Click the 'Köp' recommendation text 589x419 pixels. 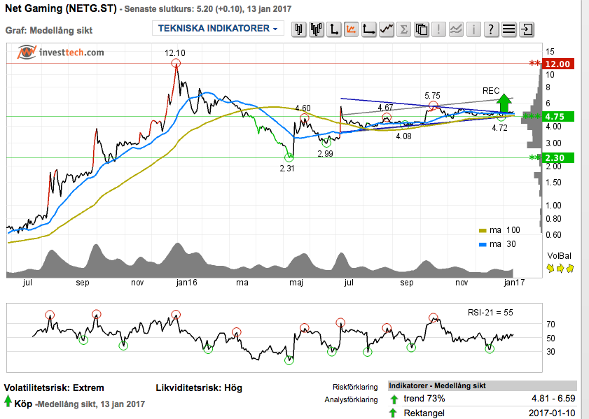[23, 404]
